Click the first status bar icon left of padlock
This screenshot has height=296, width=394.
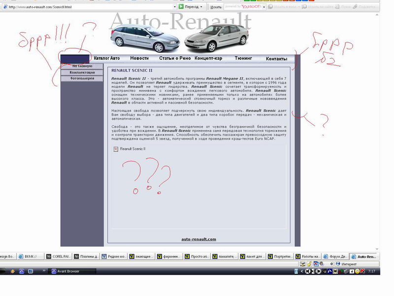click(x=303, y=264)
